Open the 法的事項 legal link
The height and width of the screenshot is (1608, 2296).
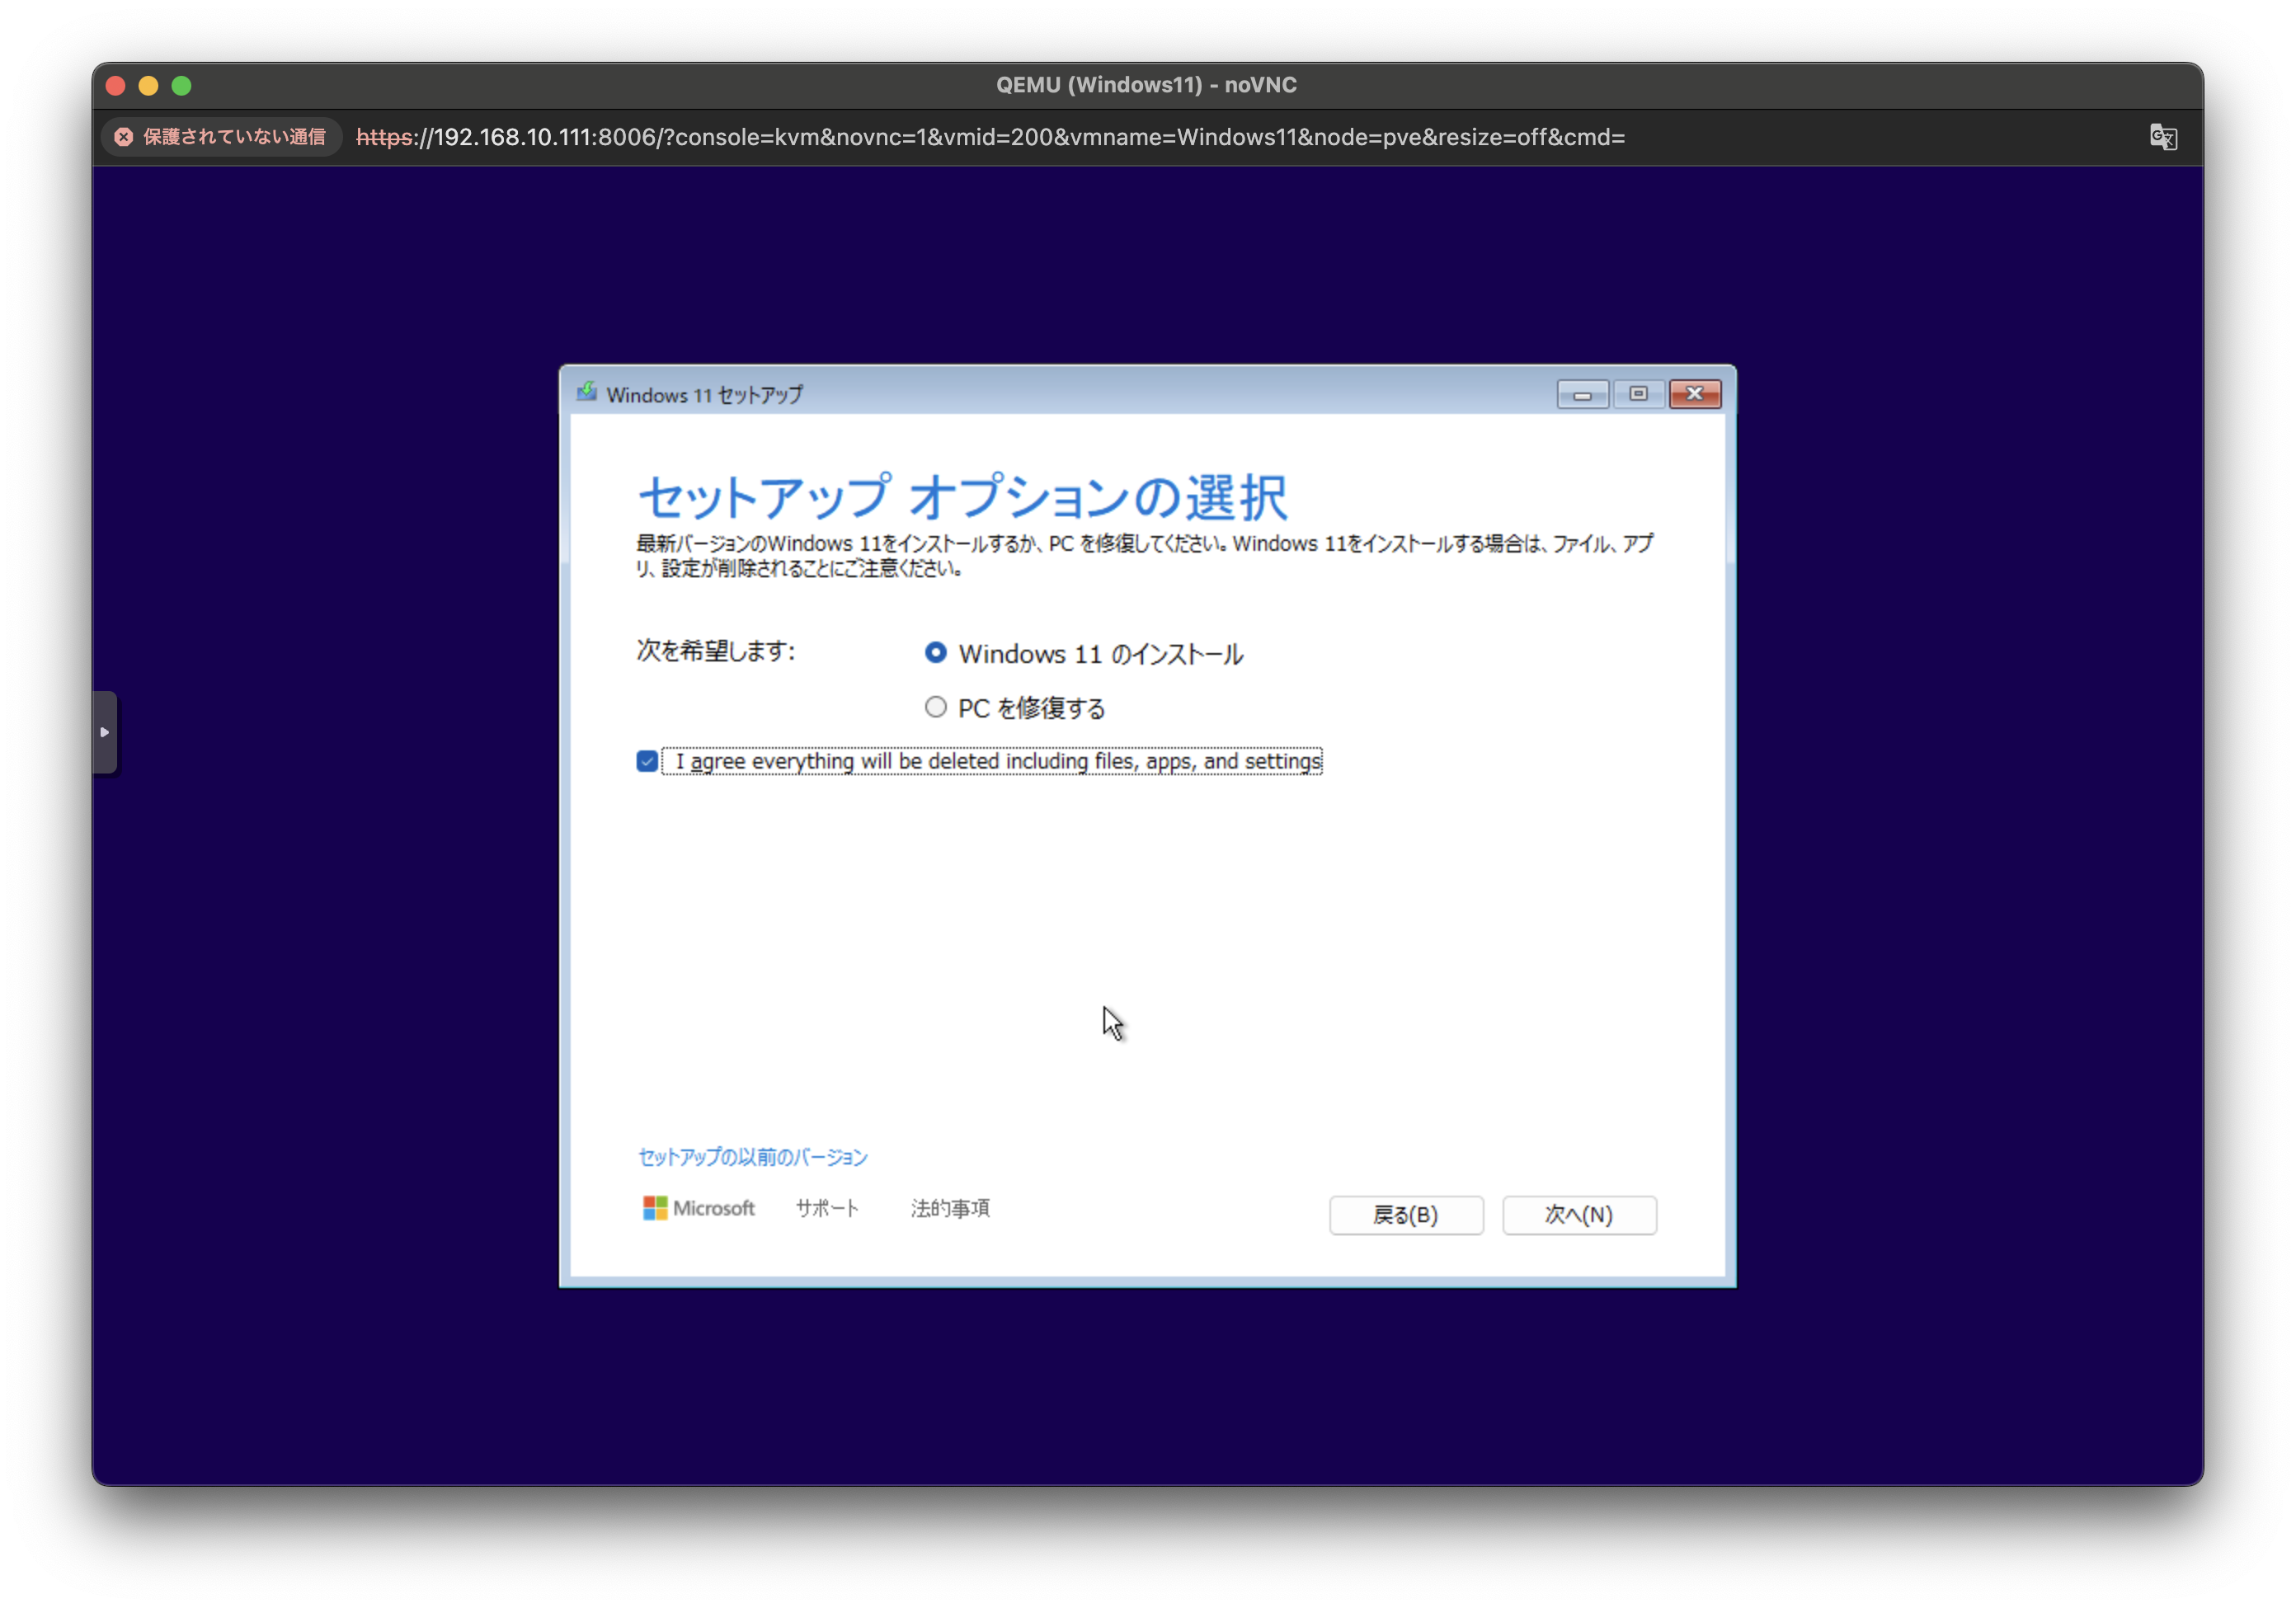pos(949,1208)
